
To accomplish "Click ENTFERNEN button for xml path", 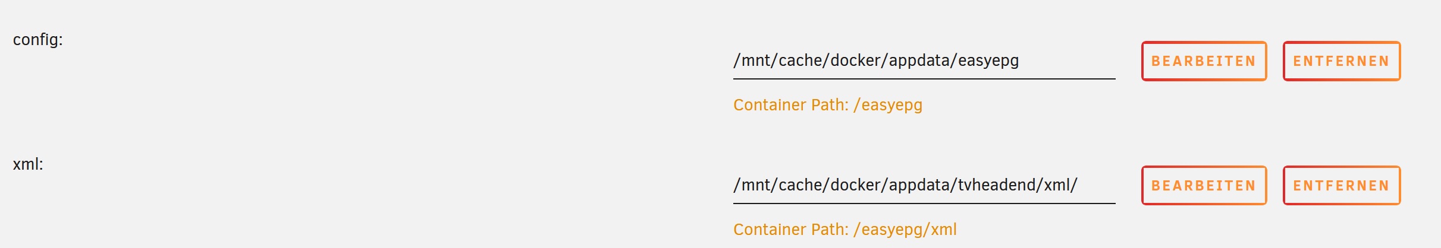I will 1342,186.
